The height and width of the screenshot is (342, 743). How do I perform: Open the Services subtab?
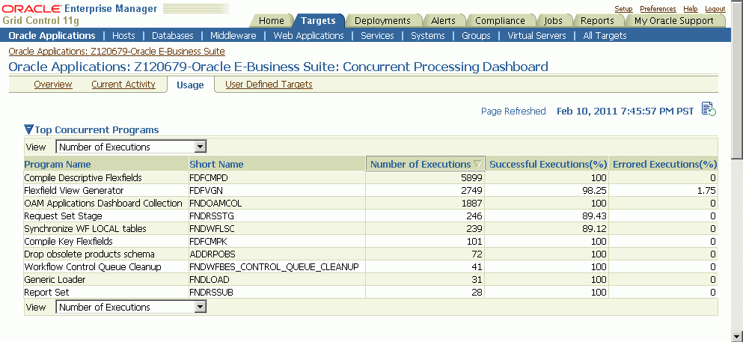click(377, 35)
